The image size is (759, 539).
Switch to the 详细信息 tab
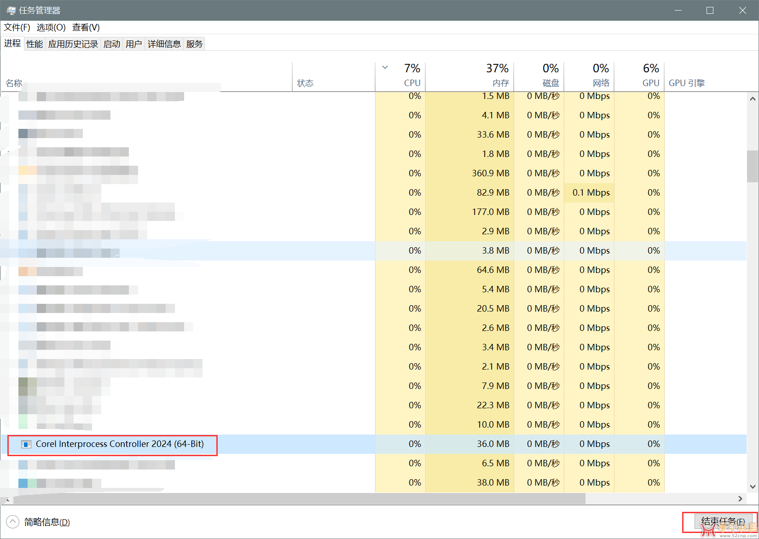point(164,44)
